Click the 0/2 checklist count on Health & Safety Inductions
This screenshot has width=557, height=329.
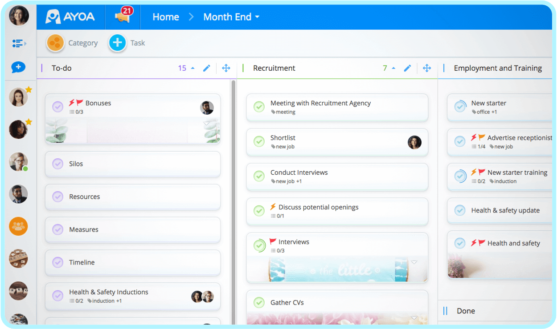tap(77, 301)
